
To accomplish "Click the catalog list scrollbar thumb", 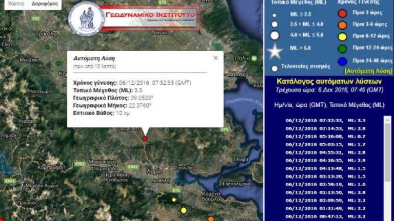I will click(388, 153).
